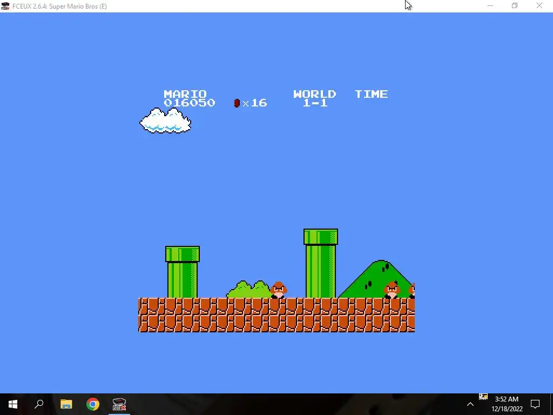Click the FCEUX icon in the title bar
Screen dimensions: 553x415
(5, 6)
